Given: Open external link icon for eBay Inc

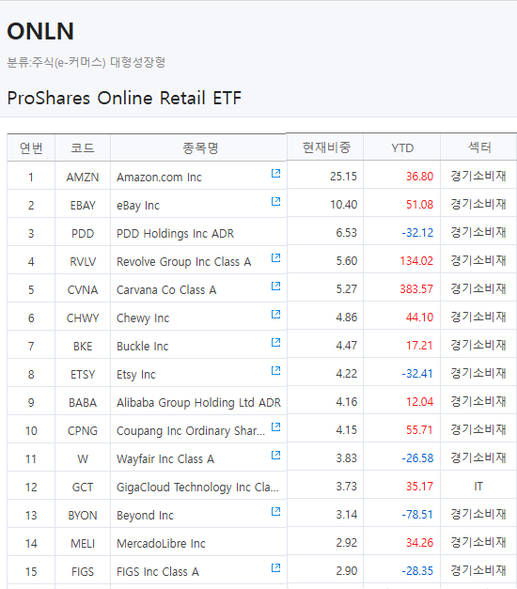Looking at the screenshot, I should pyautogui.click(x=276, y=201).
